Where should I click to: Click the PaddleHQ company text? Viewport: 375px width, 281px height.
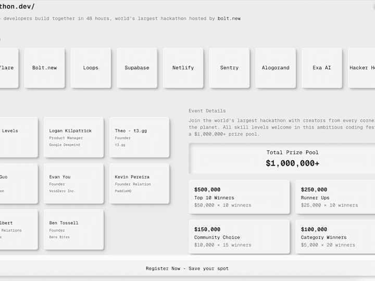[123, 191]
